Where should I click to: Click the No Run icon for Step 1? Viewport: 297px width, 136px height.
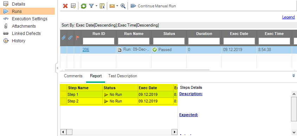click(106, 94)
